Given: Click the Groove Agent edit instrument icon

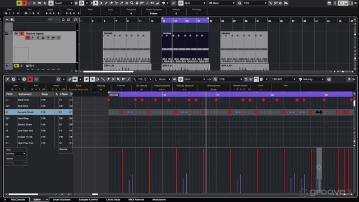Looking at the screenshot, I should [x=43, y=38].
